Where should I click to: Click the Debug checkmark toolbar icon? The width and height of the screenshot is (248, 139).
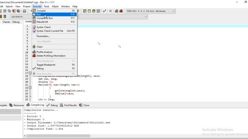(x=104, y=11)
